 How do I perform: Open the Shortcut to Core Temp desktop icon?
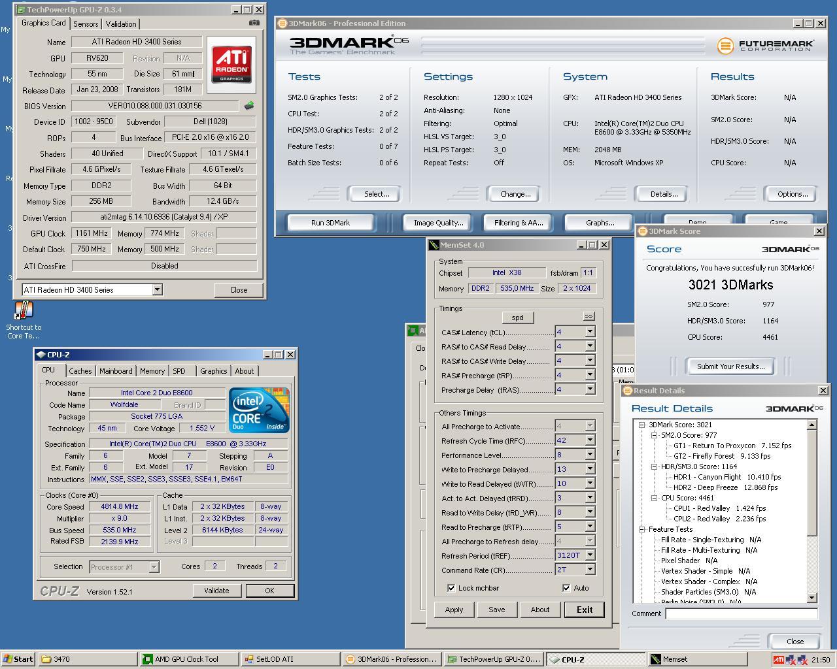click(x=24, y=320)
